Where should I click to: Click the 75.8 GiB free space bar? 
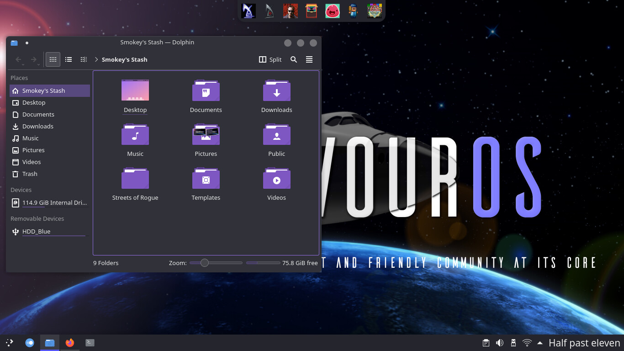263,263
